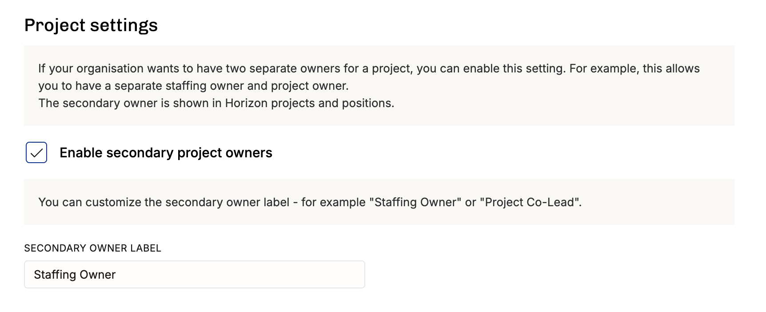Click the word "customize" in the hint box
This screenshot has width=766, height=312.
click(113, 202)
